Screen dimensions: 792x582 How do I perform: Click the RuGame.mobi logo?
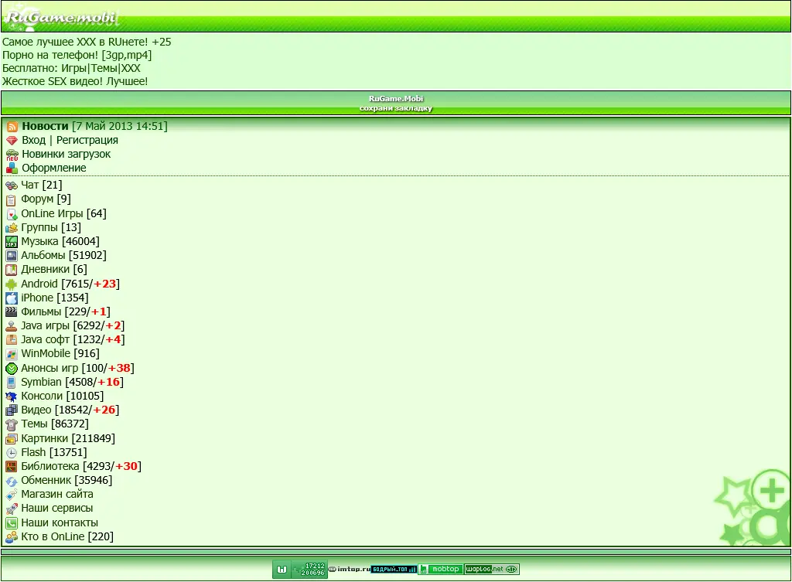tap(61, 17)
